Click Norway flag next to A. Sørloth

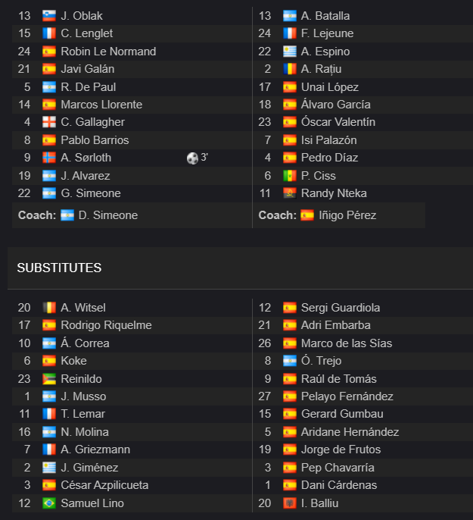49,158
